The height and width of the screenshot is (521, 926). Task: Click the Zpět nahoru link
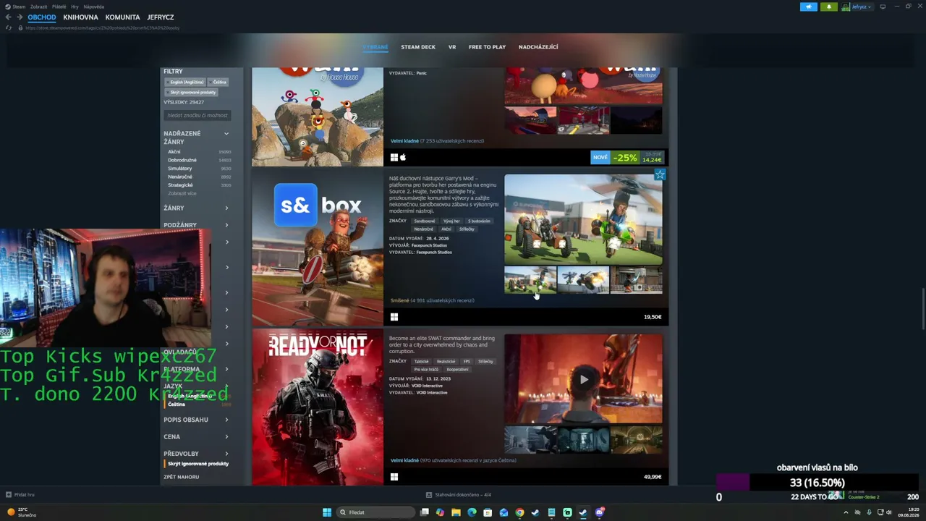[181, 477]
